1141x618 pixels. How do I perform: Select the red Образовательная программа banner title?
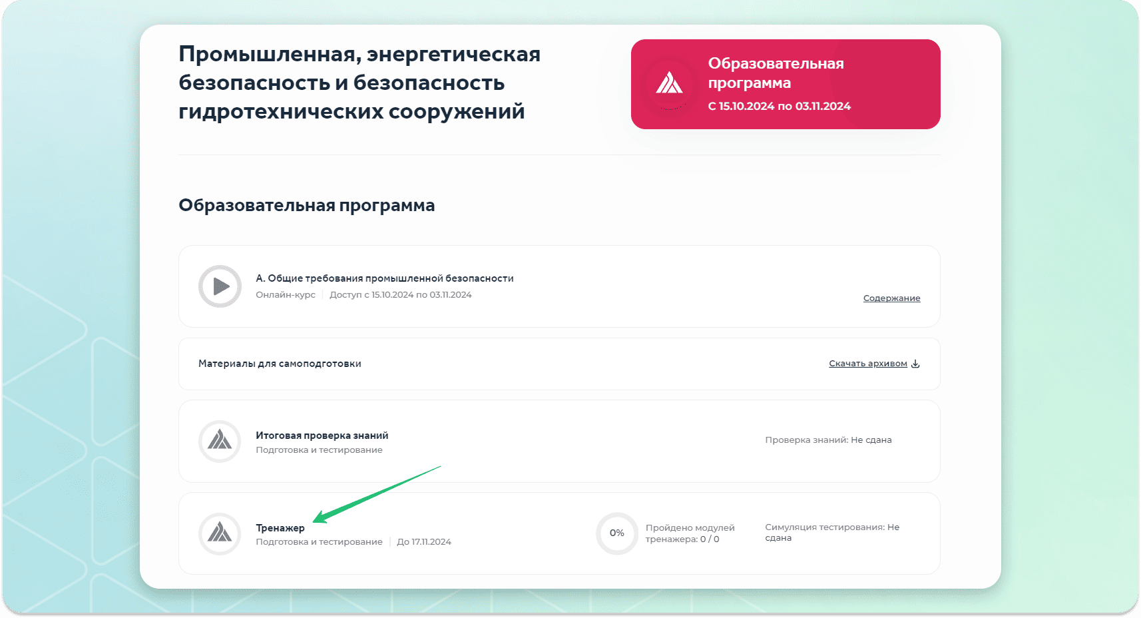tap(776, 73)
